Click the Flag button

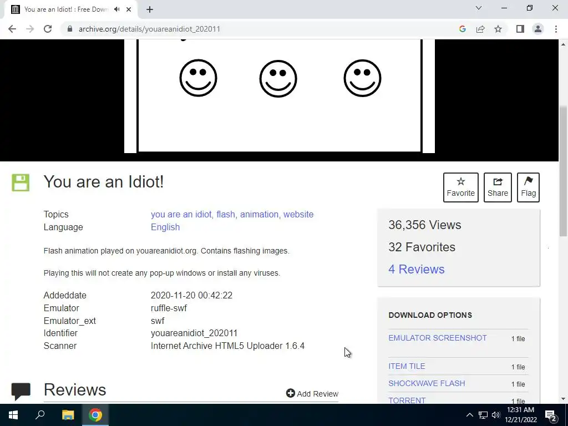[528, 187]
